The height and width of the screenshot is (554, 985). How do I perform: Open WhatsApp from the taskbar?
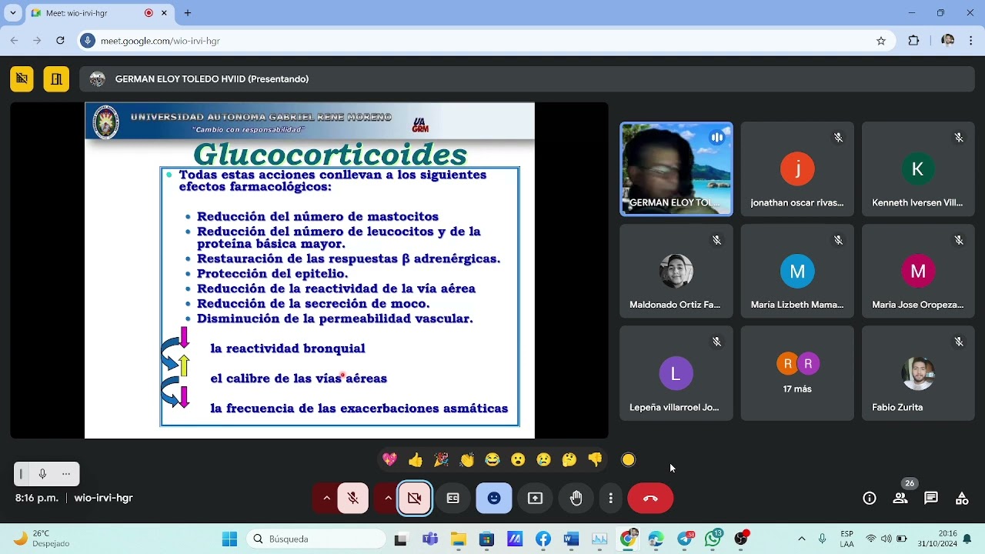click(713, 539)
